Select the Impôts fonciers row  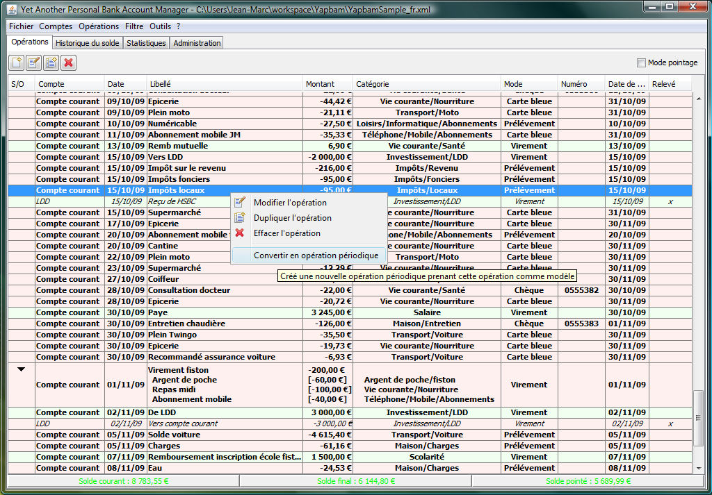[x=350, y=179]
